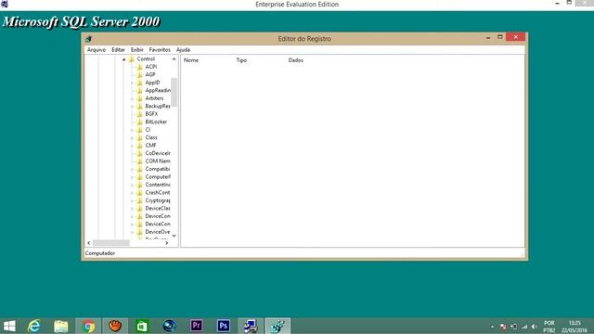The image size is (594, 334).
Task: Open the Start button on taskbar
Action: point(9,326)
